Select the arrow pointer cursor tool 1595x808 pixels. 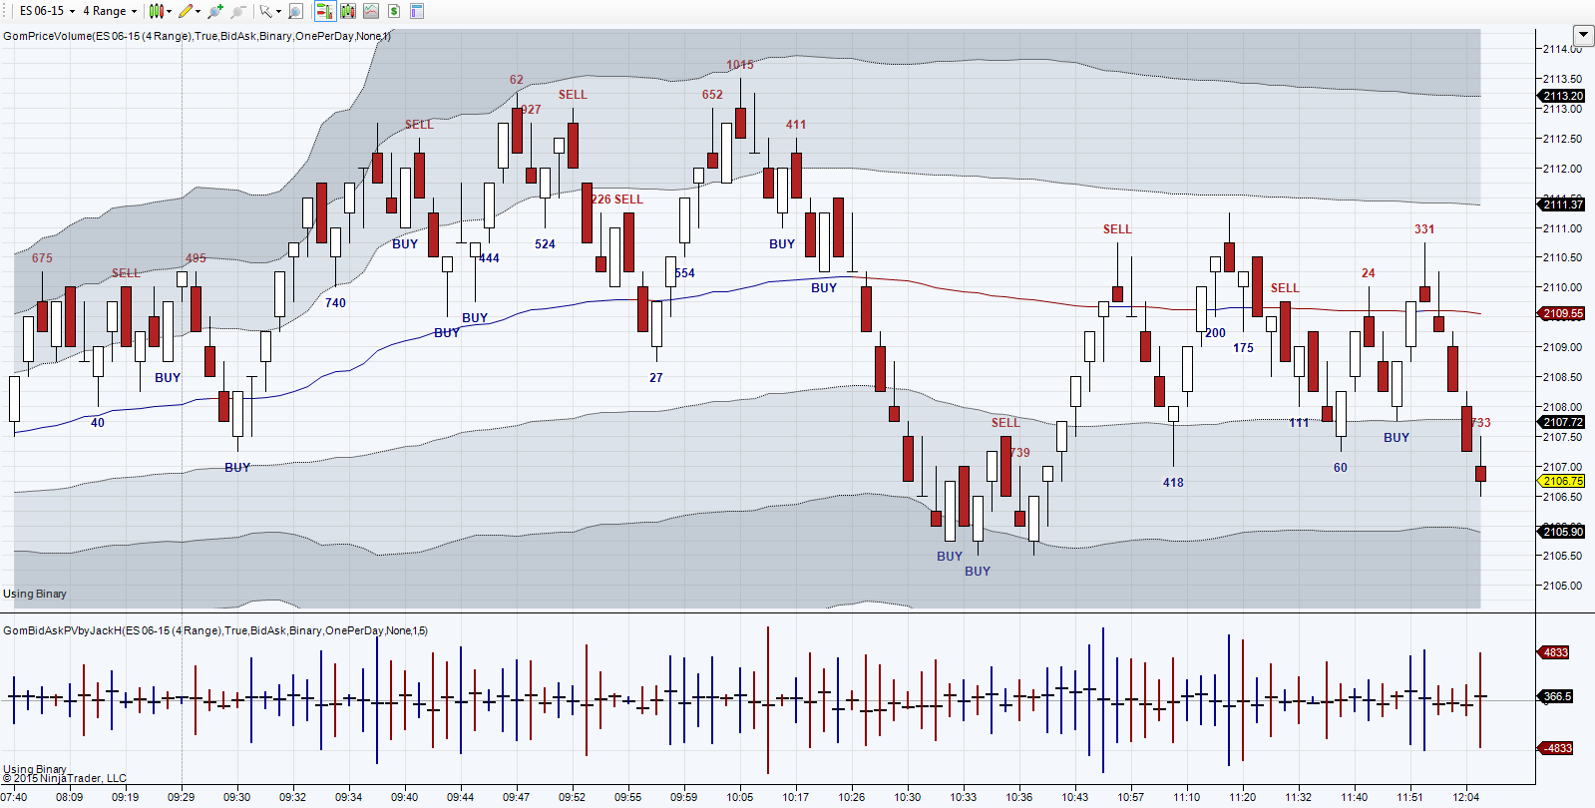[x=265, y=11]
